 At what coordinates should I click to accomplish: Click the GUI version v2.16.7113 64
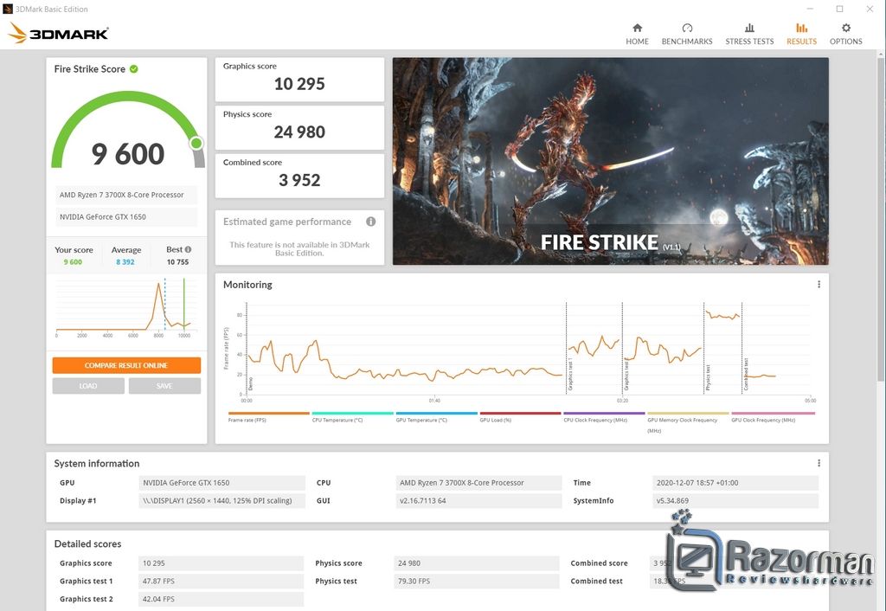[x=478, y=501]
